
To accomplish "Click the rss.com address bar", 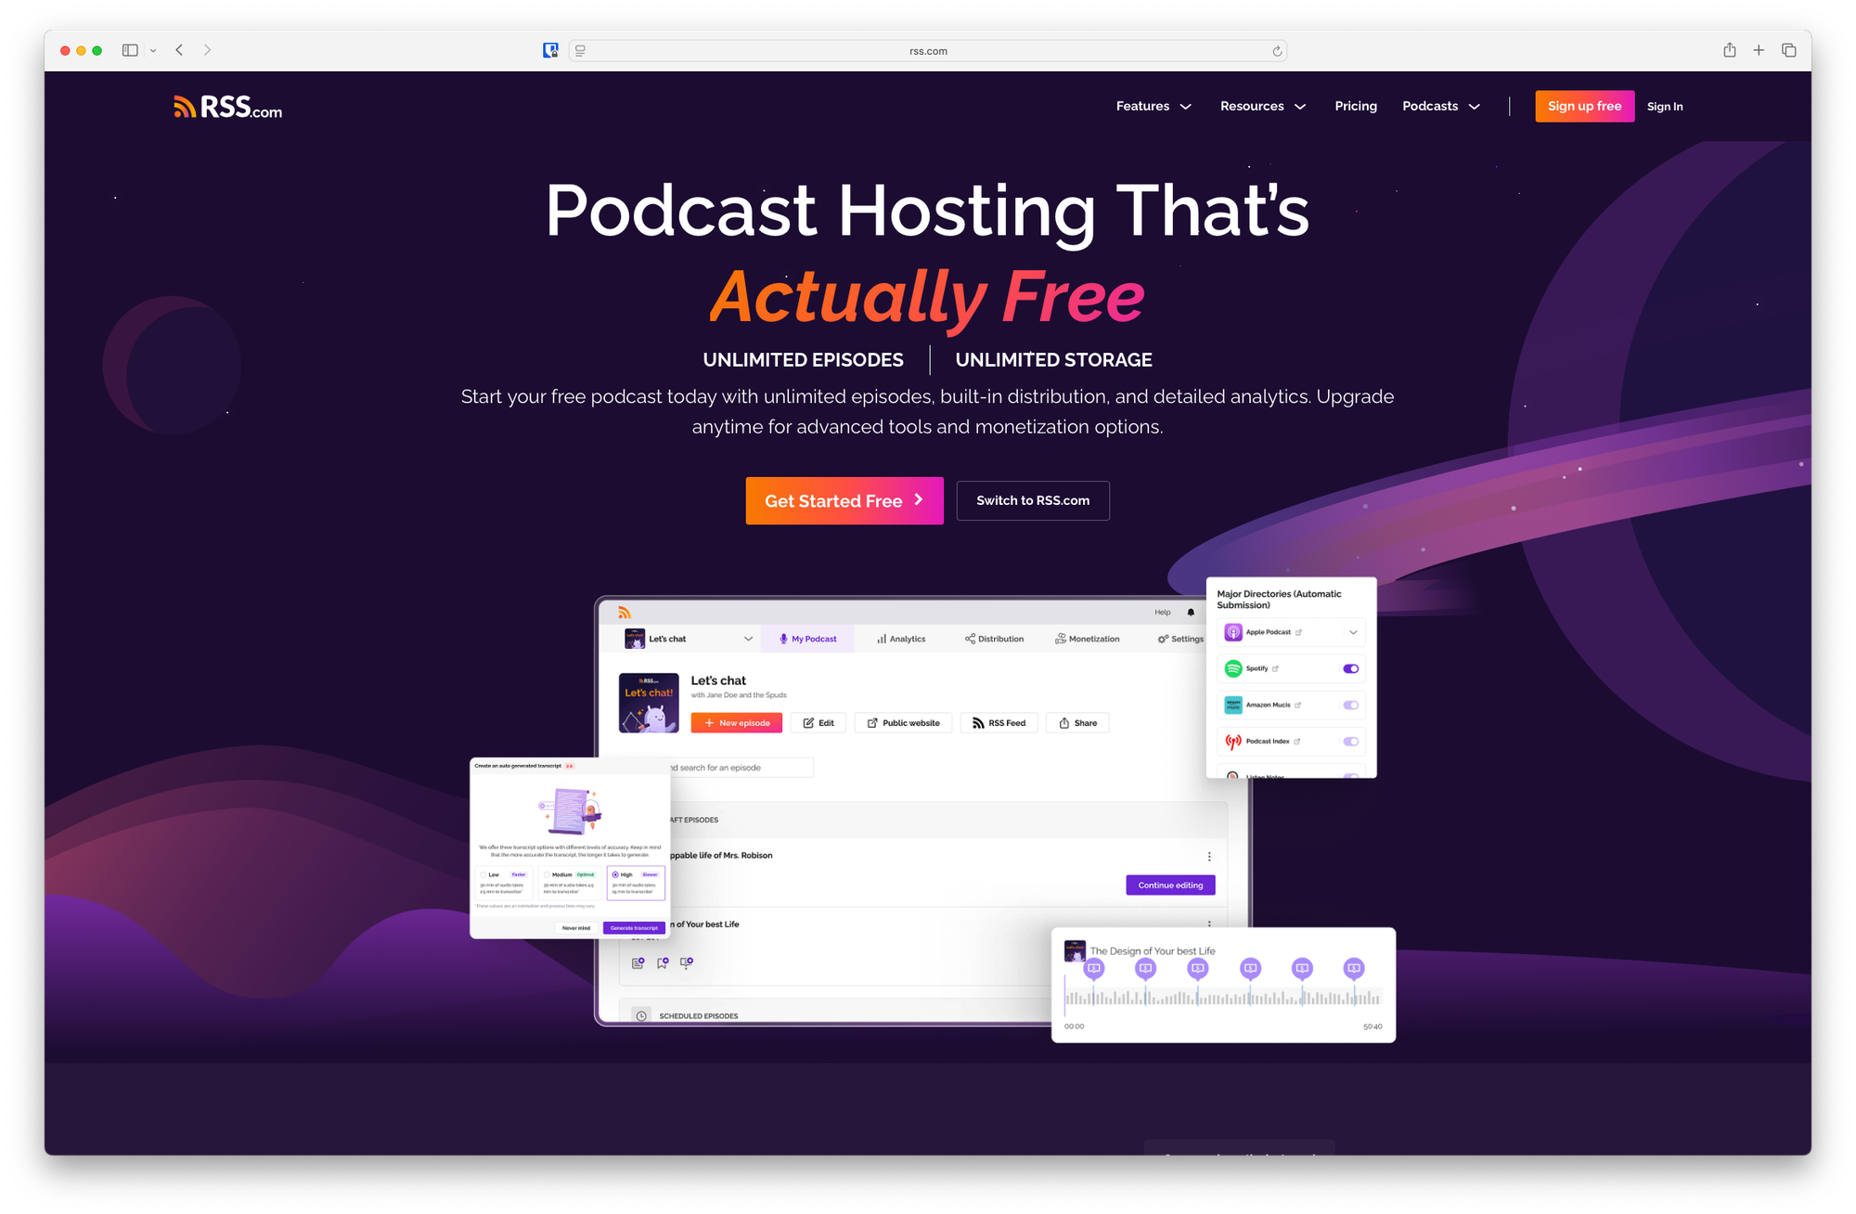I will [x=928, y=51].
